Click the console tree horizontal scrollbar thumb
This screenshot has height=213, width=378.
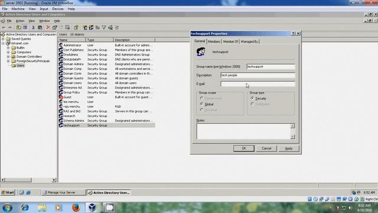(x=18, y=180)
